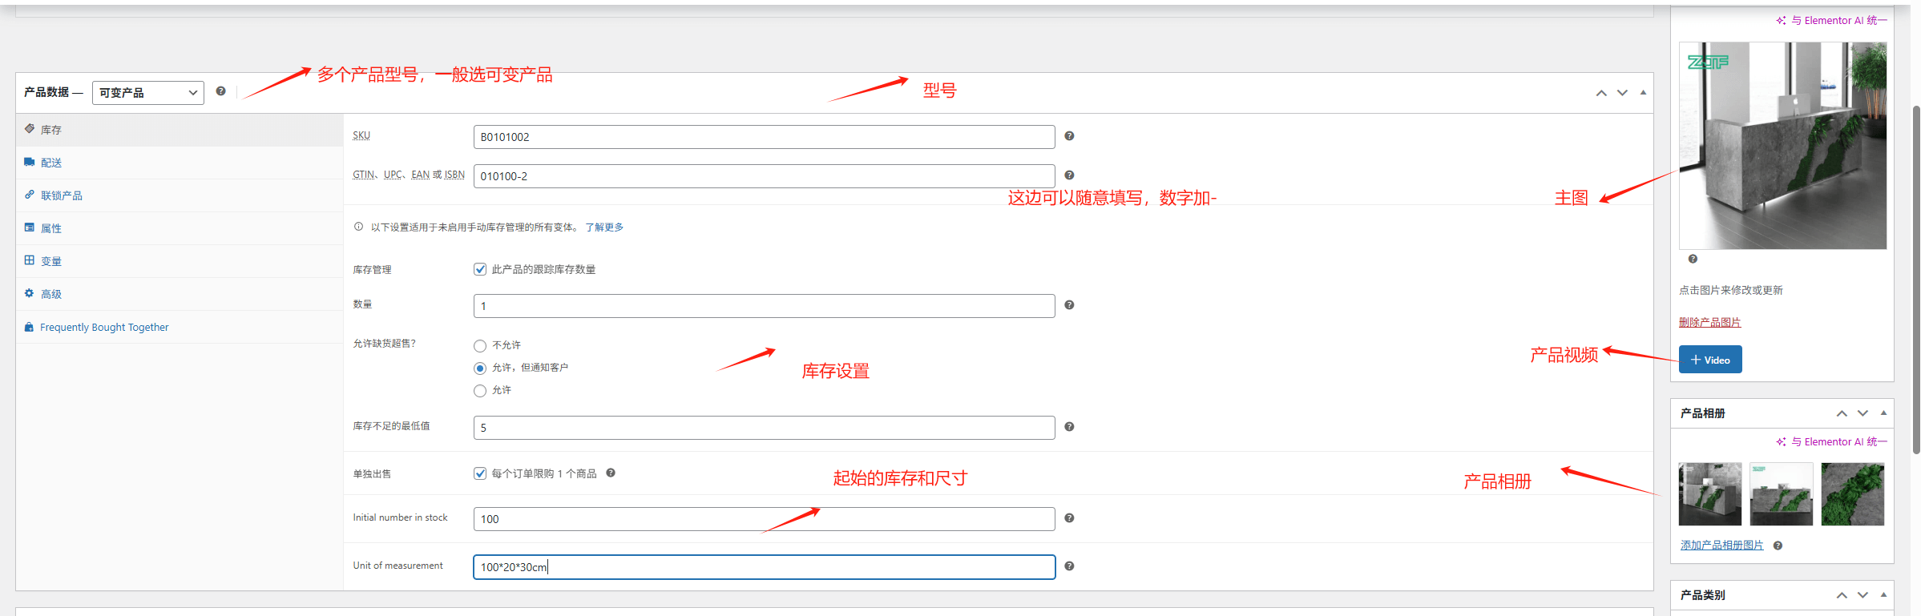Viewport: 1921px width, 616px height.
Task: Switch to the 变量 tab
Action: (x=51, y=261)
